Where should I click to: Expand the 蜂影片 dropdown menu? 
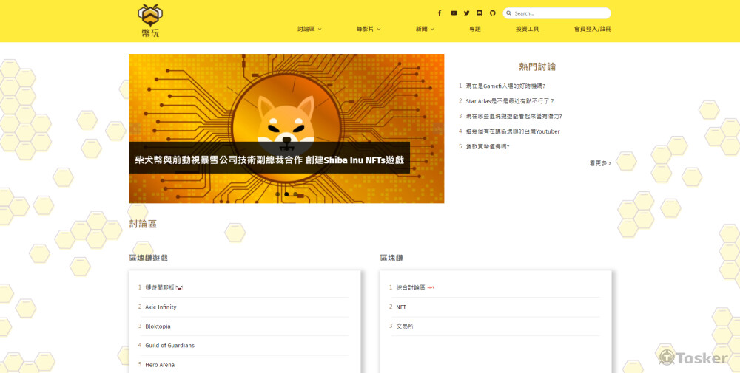[369, 29]
